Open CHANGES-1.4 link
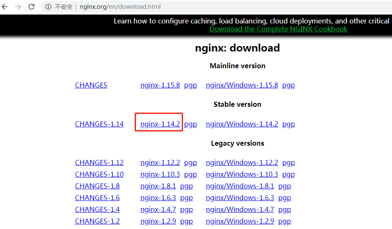Viewport: 392px width, 229px height. (97, 210)
